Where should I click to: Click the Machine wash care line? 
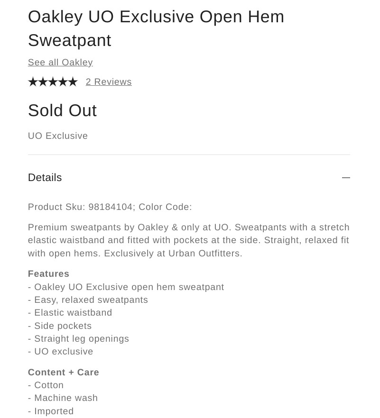click(63, 398)
